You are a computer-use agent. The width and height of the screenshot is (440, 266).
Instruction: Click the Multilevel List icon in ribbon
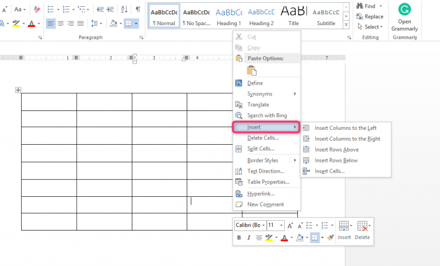[82, 9]
